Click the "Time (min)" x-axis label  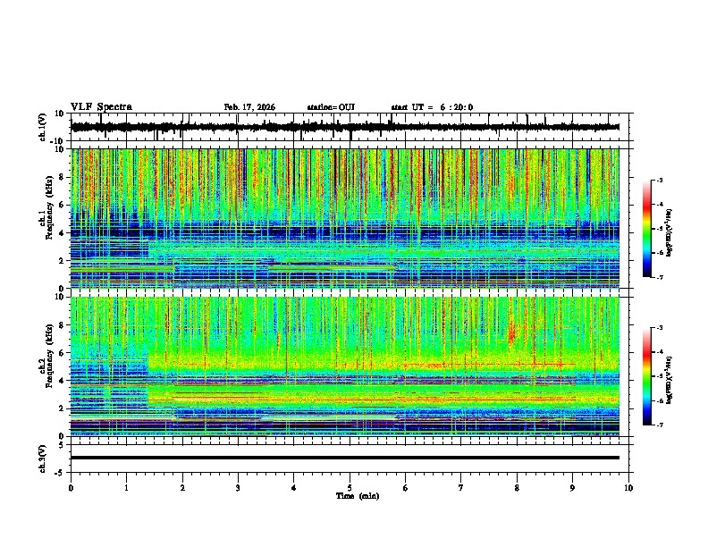[x=358, y=496]
